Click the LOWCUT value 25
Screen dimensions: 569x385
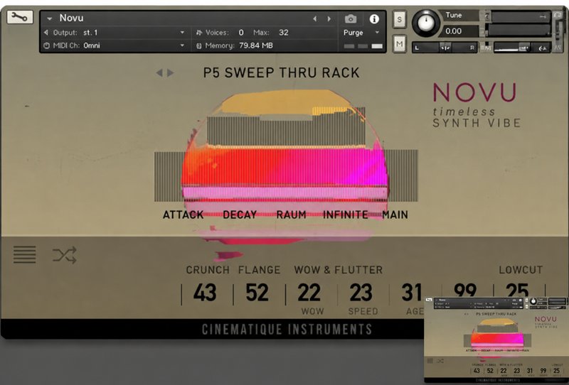click(517, 291)
